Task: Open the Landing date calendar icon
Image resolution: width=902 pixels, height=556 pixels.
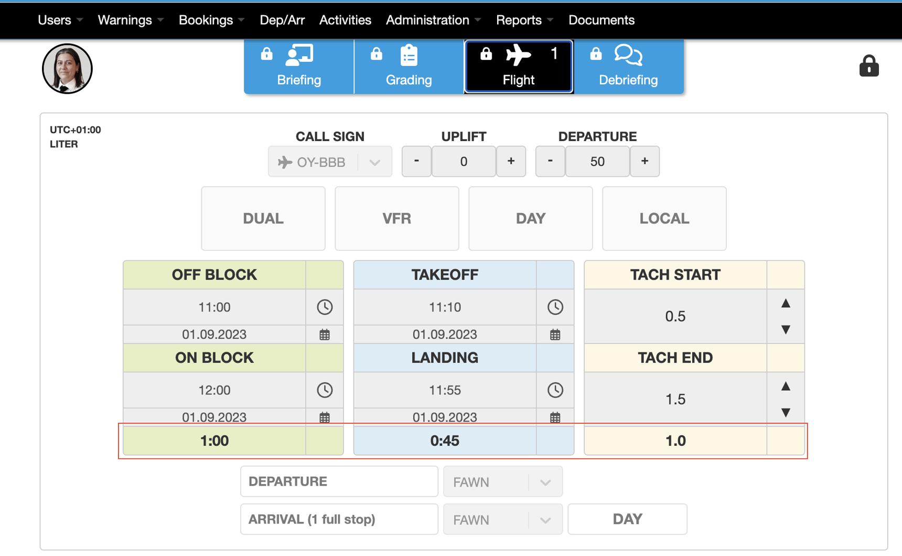Action: [555, 418]
